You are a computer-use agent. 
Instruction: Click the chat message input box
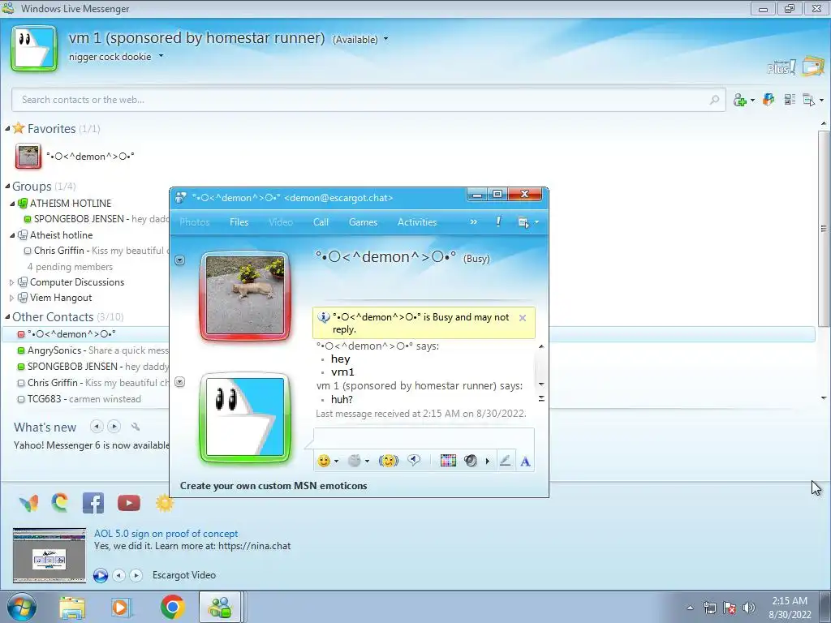(x=424, y=439)
